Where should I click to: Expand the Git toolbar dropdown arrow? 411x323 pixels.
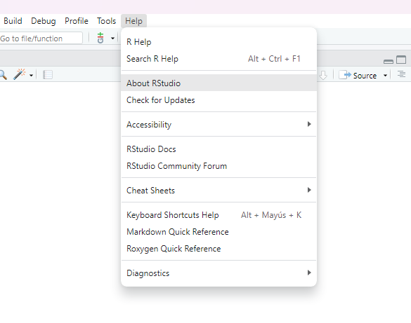112,39
